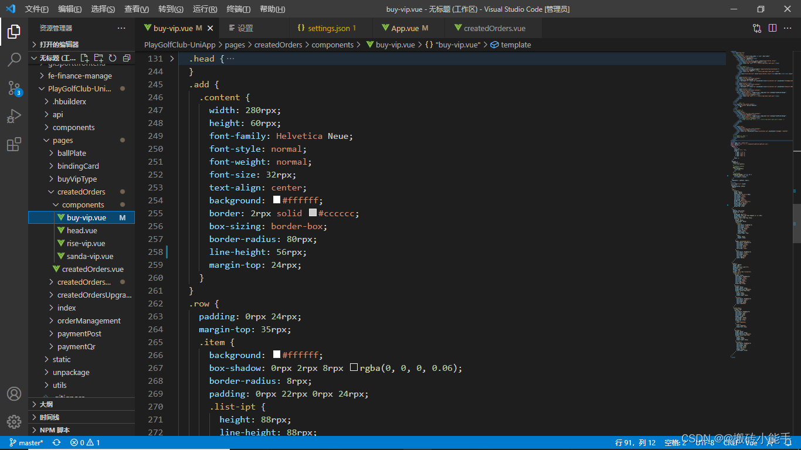Image resolution: width=801 pixels, height=450 pixels.
Task: Open the Accounts menu icon
Action: tap(14, 394)
